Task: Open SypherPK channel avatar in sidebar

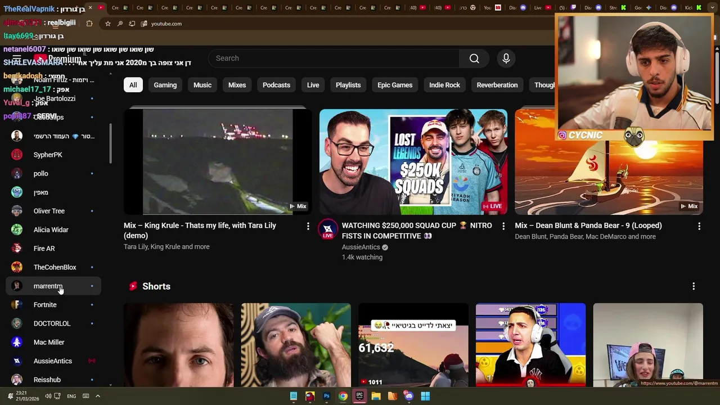Action: pyautogui.click(x=17, y=155)
